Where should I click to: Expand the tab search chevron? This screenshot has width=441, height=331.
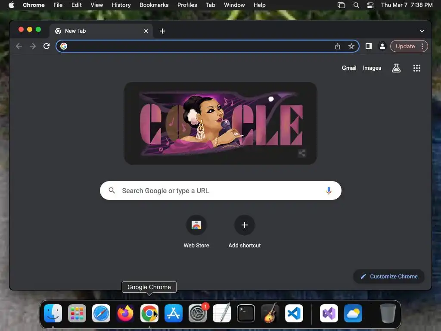click(x=422, y=31)
